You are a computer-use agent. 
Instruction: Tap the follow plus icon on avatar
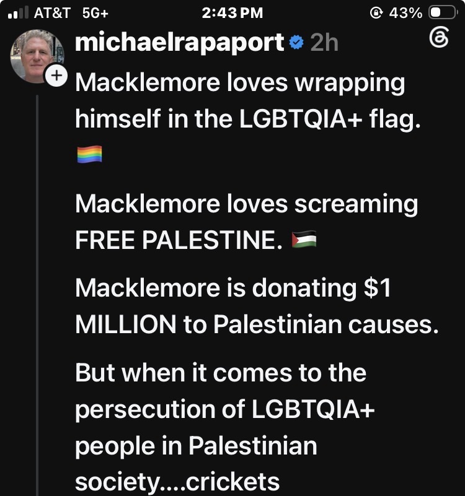tap(56, 76)
